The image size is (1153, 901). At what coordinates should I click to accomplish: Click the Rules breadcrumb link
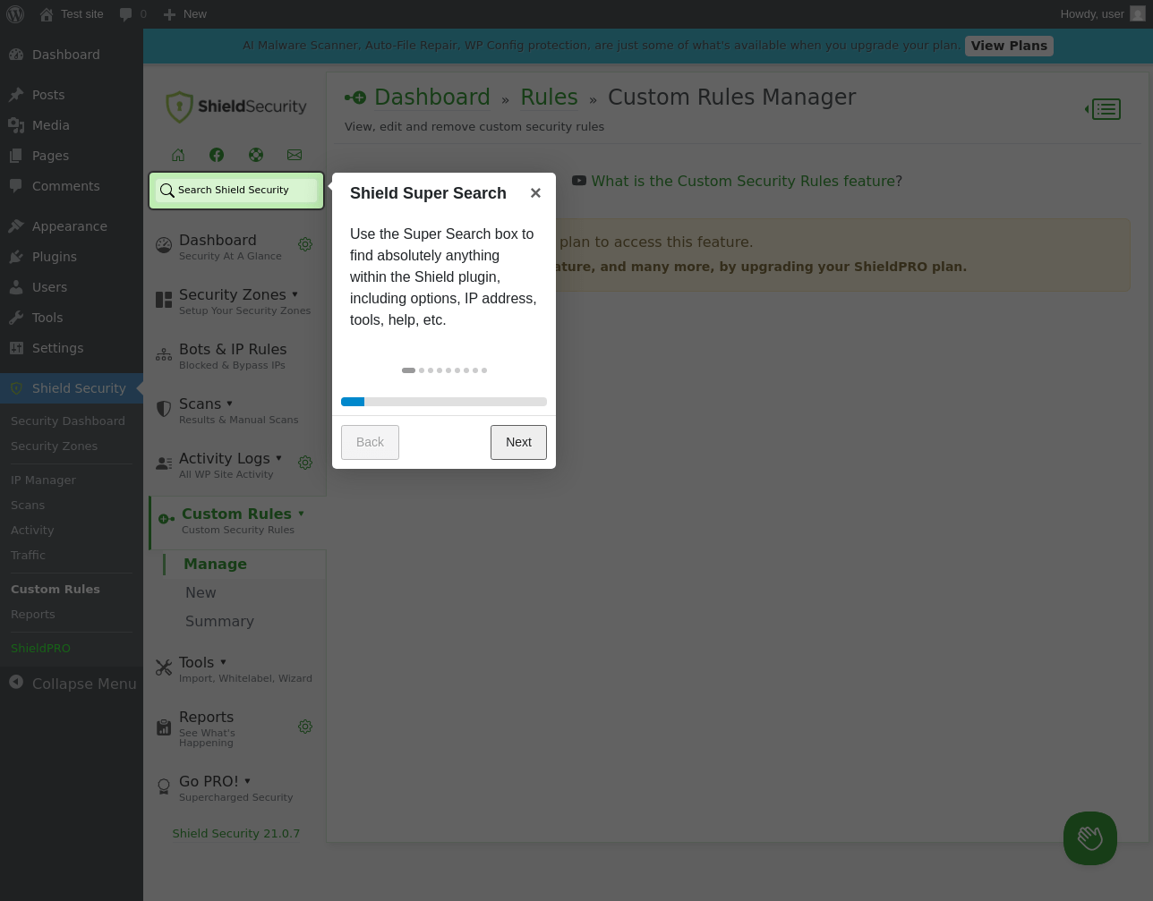549,98
